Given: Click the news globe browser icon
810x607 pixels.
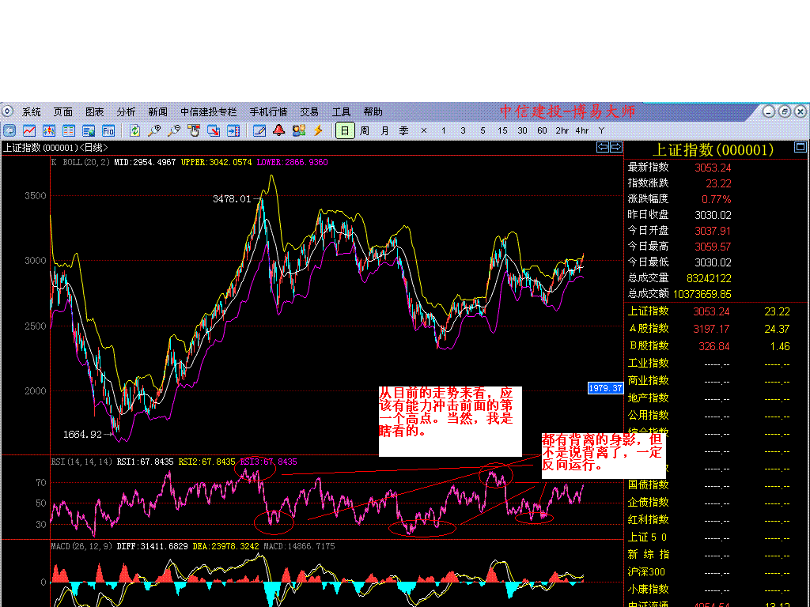Looking at the screenshot, I should tap(89, 130).
